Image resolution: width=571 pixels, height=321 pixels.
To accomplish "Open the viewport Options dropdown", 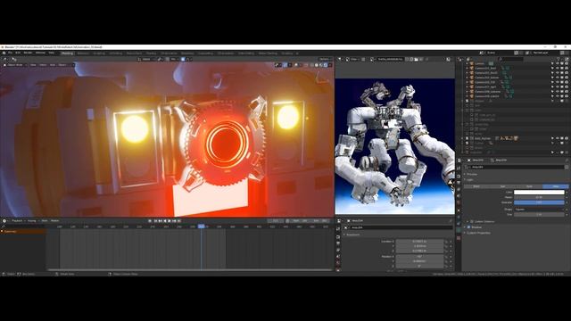I will [325, 59].
